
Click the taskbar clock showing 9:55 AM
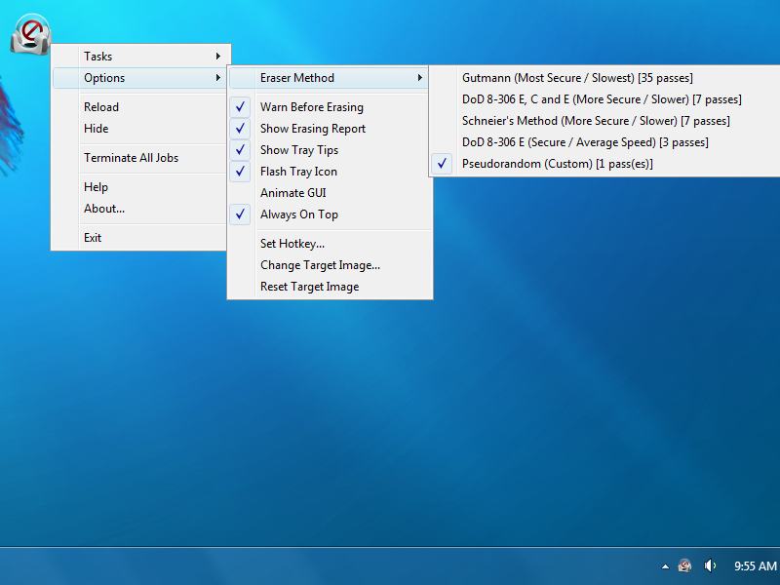click(x=755, y=566)
